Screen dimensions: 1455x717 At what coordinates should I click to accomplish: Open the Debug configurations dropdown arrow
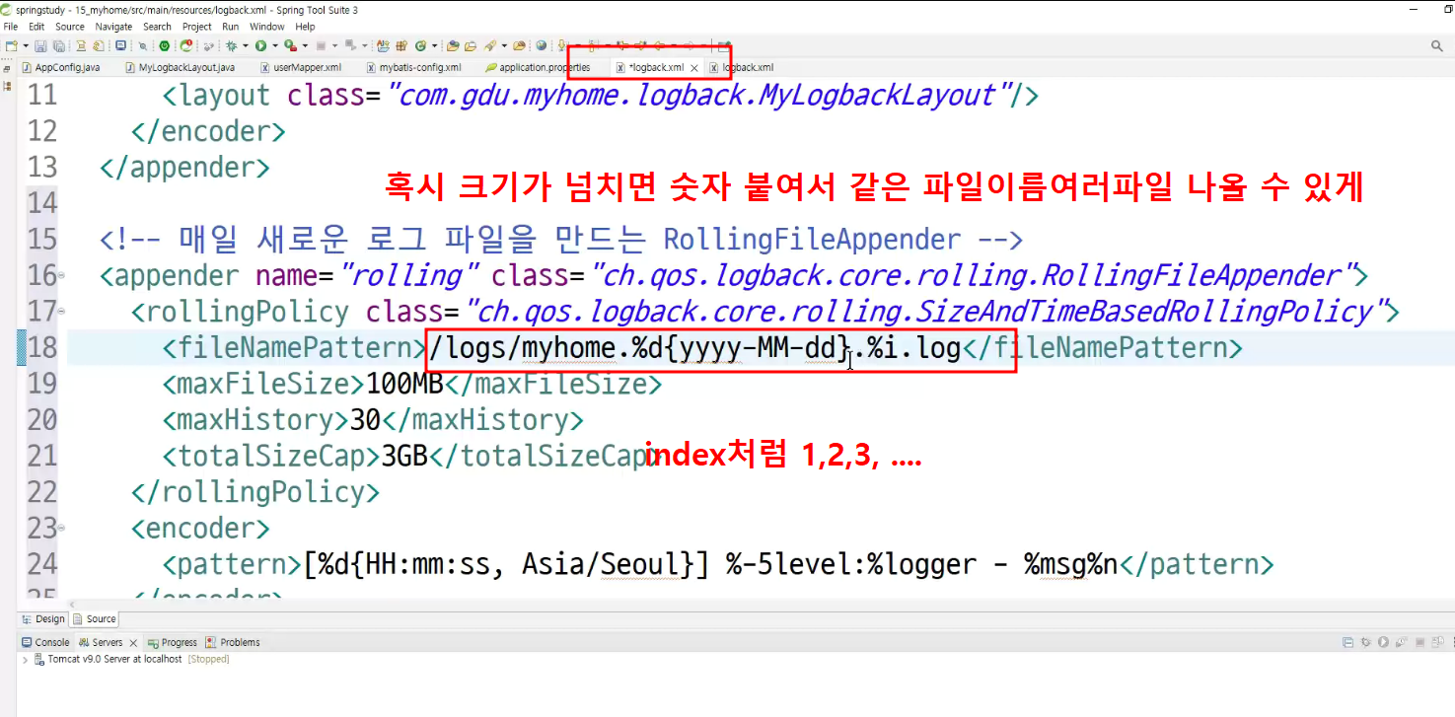pos(245,45)
